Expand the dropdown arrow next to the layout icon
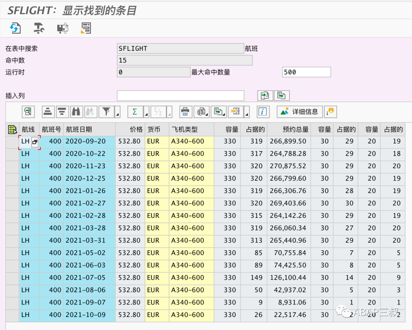 [x=246, y=112]
